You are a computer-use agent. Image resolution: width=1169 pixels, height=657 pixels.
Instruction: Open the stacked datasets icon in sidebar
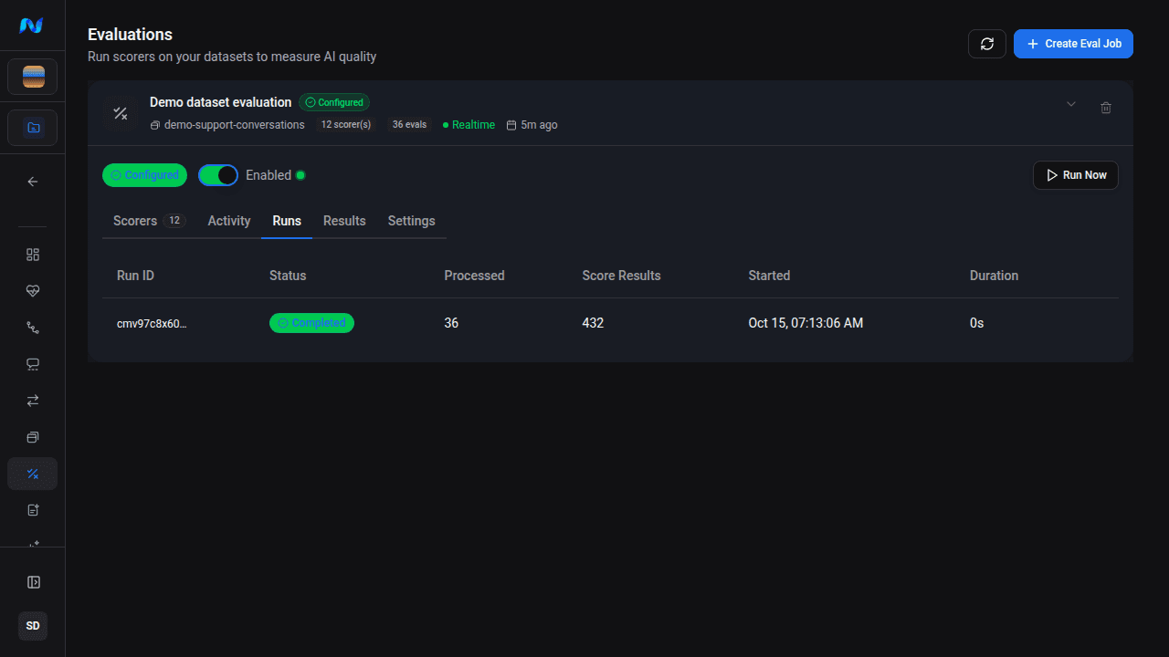pyautogui.click(x=33, y=437)
